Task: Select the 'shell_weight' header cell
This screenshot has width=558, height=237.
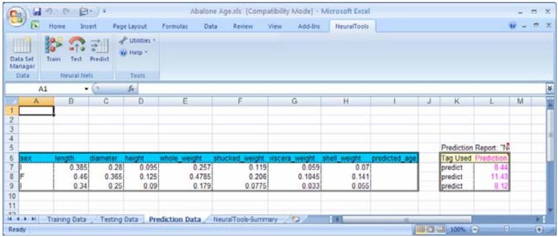Action: 345,158
